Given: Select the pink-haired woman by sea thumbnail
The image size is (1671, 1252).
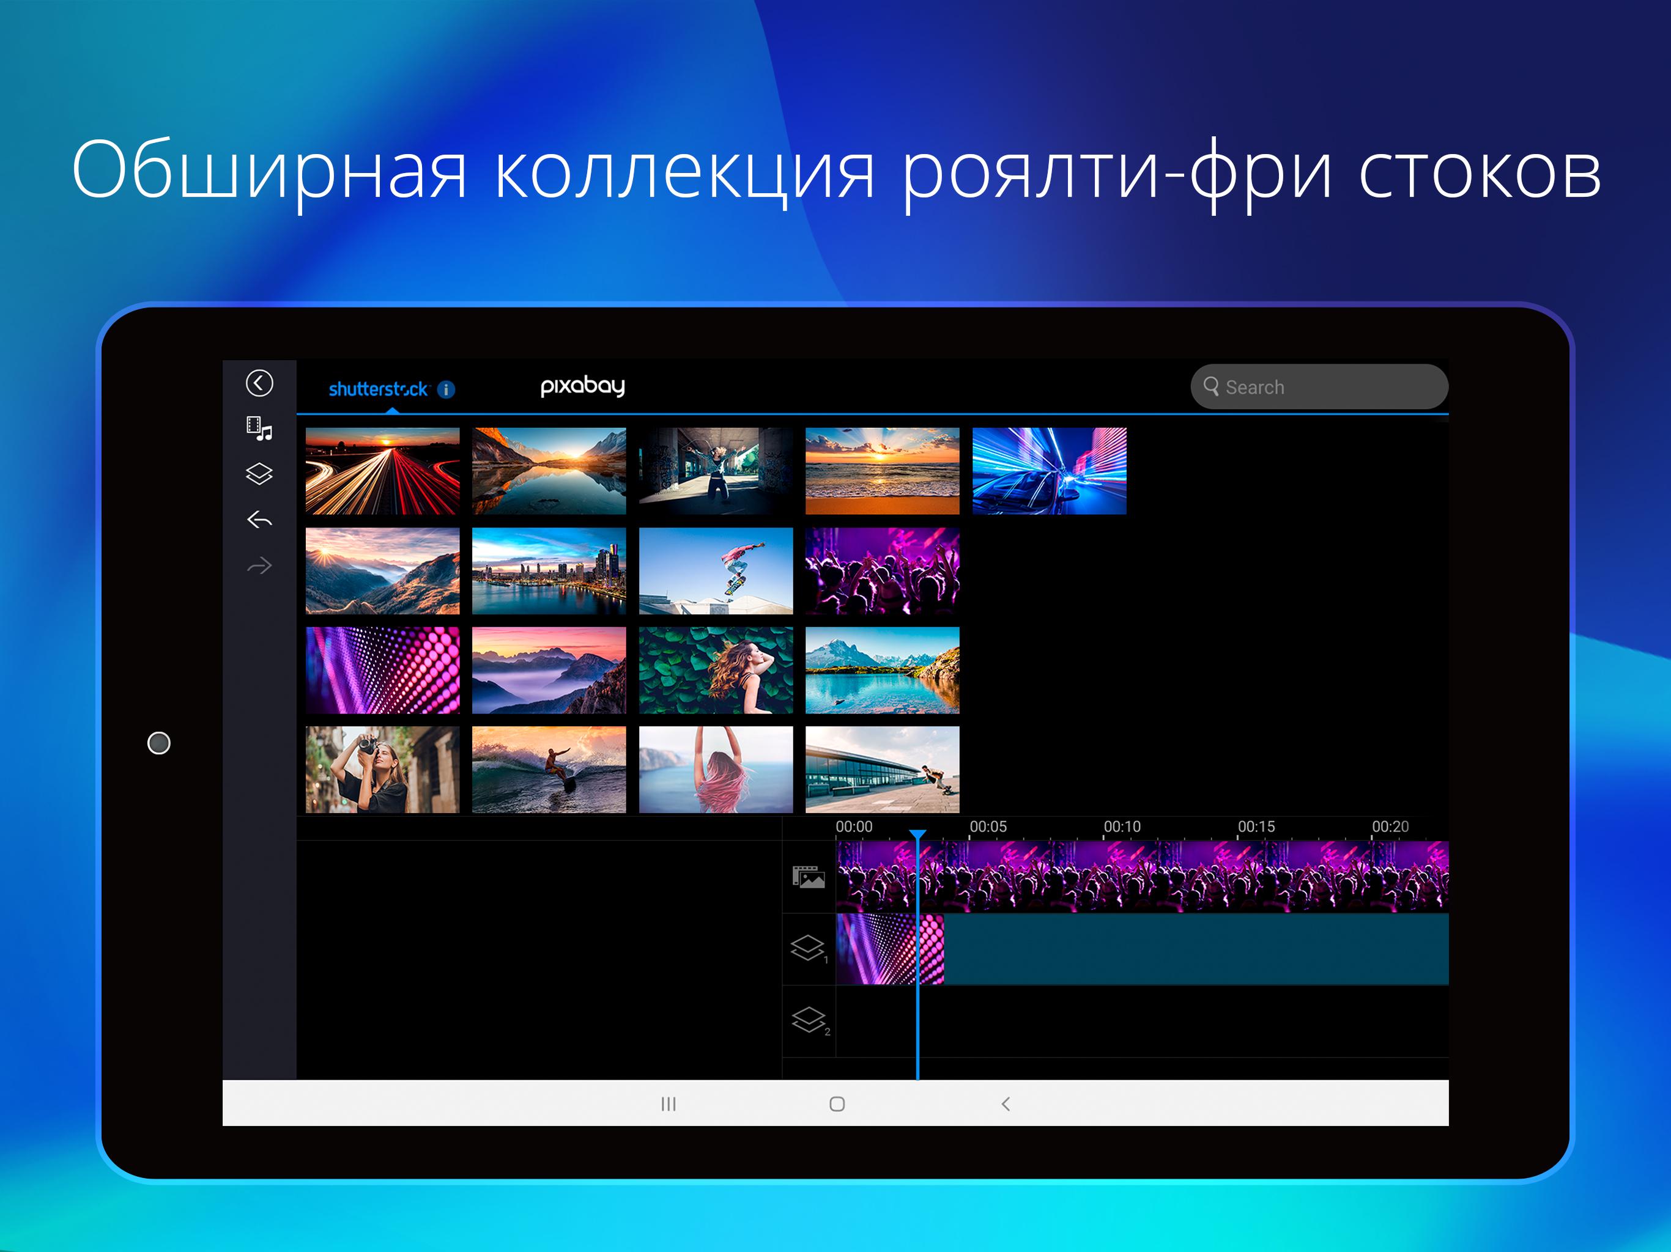Looking at the screenshot, I should tap(716, 770).
